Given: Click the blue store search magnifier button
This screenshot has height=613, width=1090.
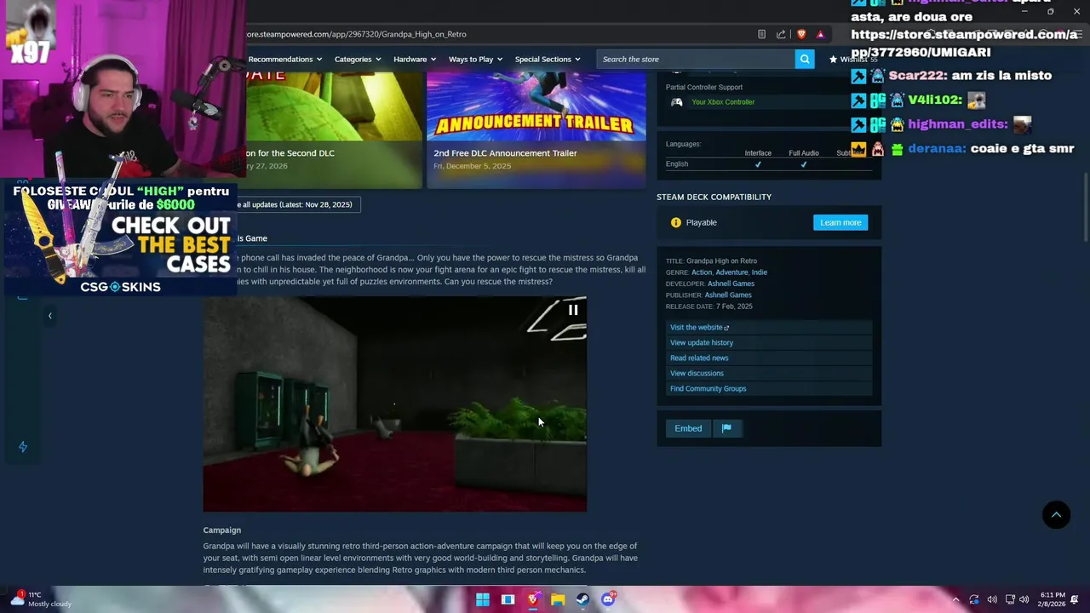Looking at the screenshot, I should coord(805,59).
